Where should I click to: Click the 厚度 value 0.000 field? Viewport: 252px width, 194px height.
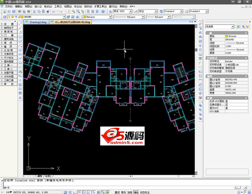click(x=236, y=53)
